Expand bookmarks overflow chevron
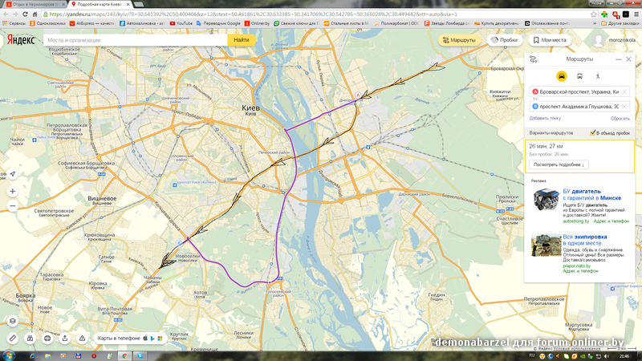 pos(595,23)
